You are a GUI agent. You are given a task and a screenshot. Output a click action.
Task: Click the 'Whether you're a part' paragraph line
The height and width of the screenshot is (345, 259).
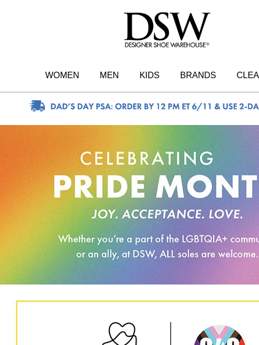159,239
